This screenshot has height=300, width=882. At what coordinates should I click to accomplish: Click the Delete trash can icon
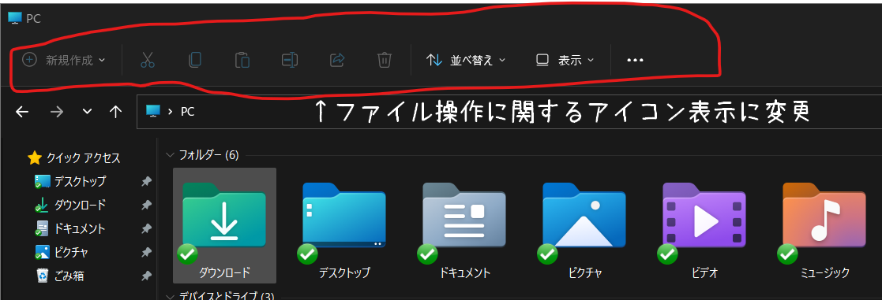point(385,60)
